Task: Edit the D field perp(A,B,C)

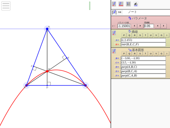Action: pyautogui.click(x=143, y=67)
